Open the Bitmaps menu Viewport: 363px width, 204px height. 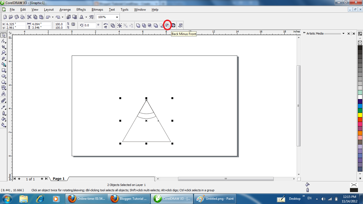[97, 10]
